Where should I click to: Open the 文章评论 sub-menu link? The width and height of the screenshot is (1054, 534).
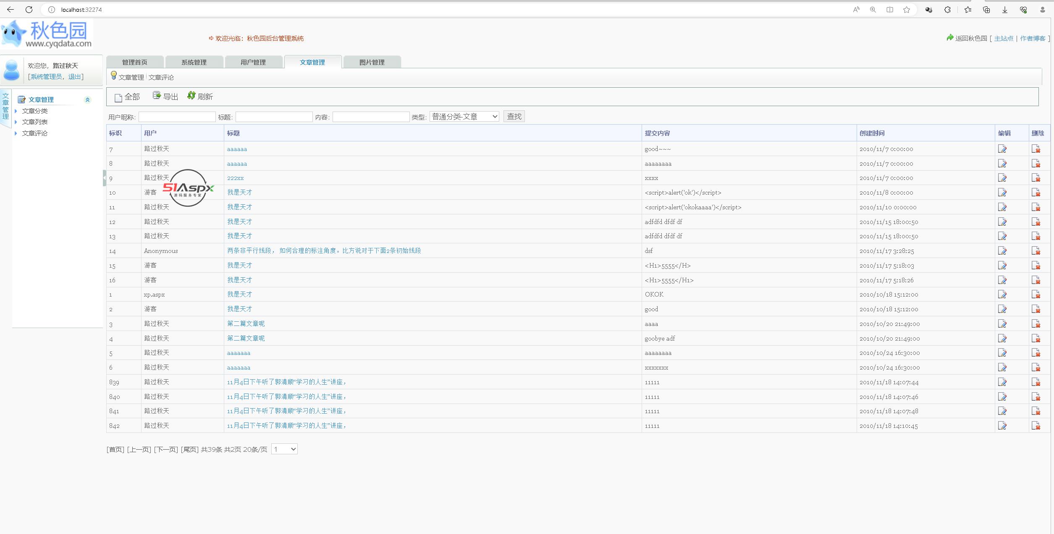pyautogui.click(x=161, y=78)
